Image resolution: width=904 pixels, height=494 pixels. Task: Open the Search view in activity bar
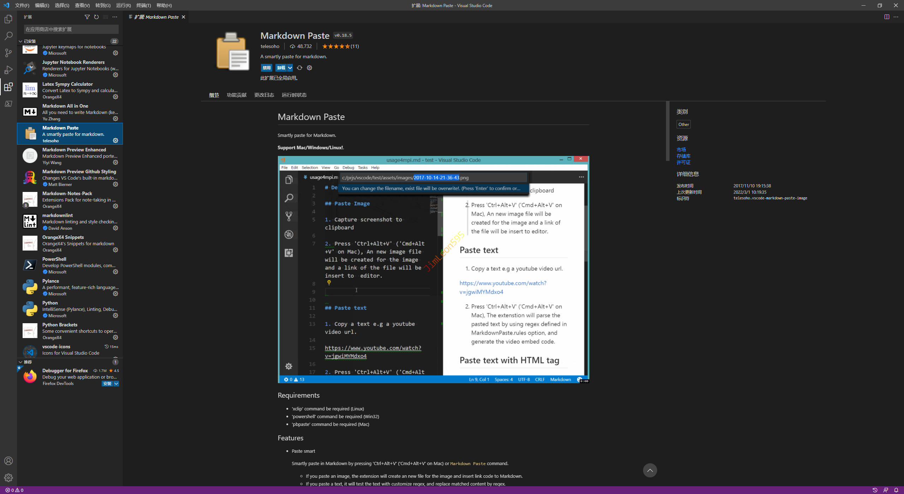click(x=8, y=36)
